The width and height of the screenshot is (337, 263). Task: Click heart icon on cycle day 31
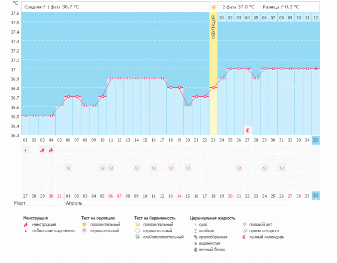tap(282, 168)
